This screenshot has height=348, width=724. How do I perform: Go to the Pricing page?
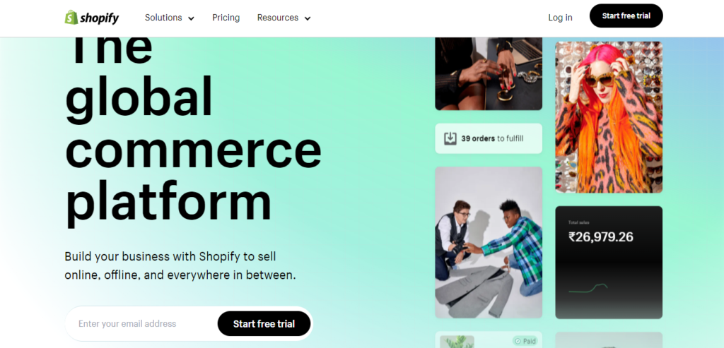(226, 18)
